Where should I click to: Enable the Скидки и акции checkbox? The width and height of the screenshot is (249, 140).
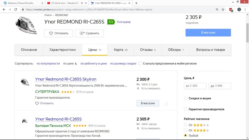click(x=185, y=98)
